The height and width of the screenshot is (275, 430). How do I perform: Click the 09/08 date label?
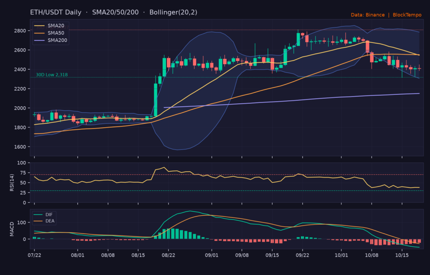(x=242, y=255)
